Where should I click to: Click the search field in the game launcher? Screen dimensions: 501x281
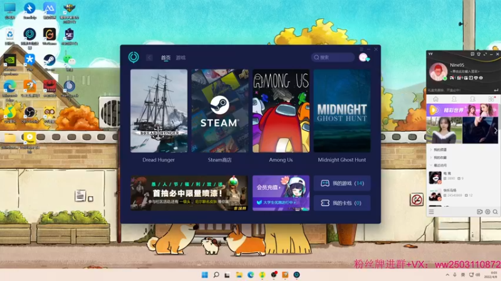tap(333, 57)
